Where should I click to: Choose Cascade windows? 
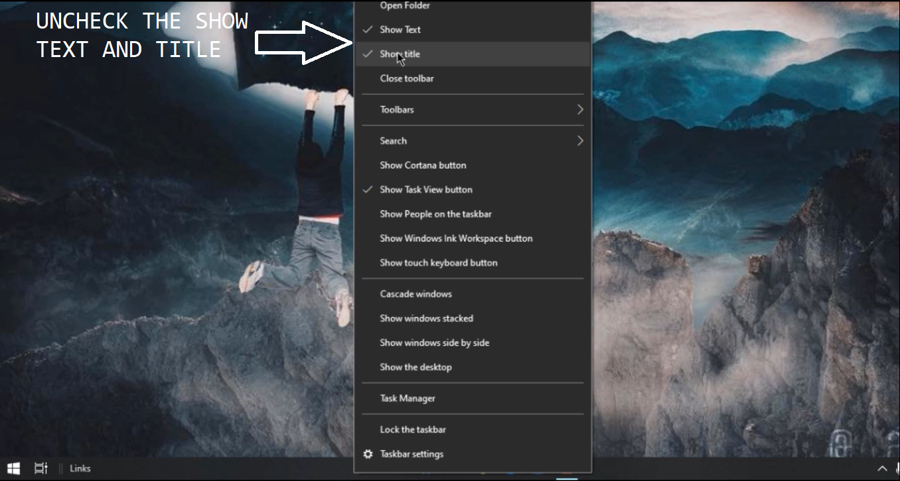473,294
